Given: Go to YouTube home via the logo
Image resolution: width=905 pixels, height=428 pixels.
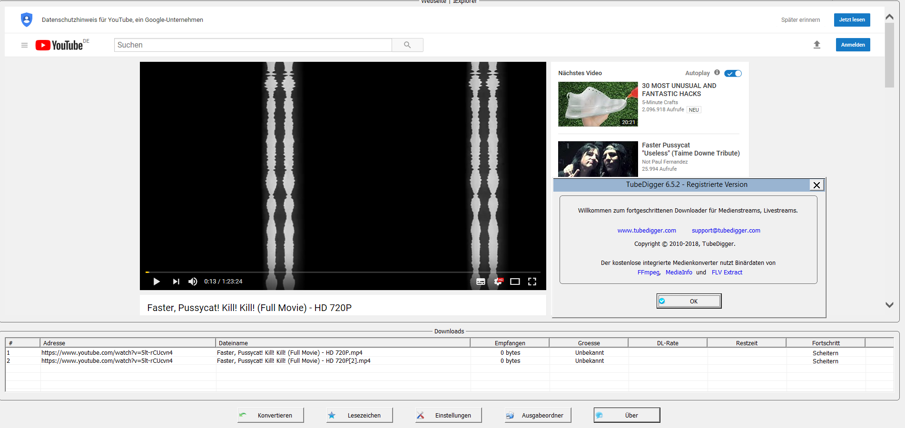Looking at the screenshot, I should (59, 45).
